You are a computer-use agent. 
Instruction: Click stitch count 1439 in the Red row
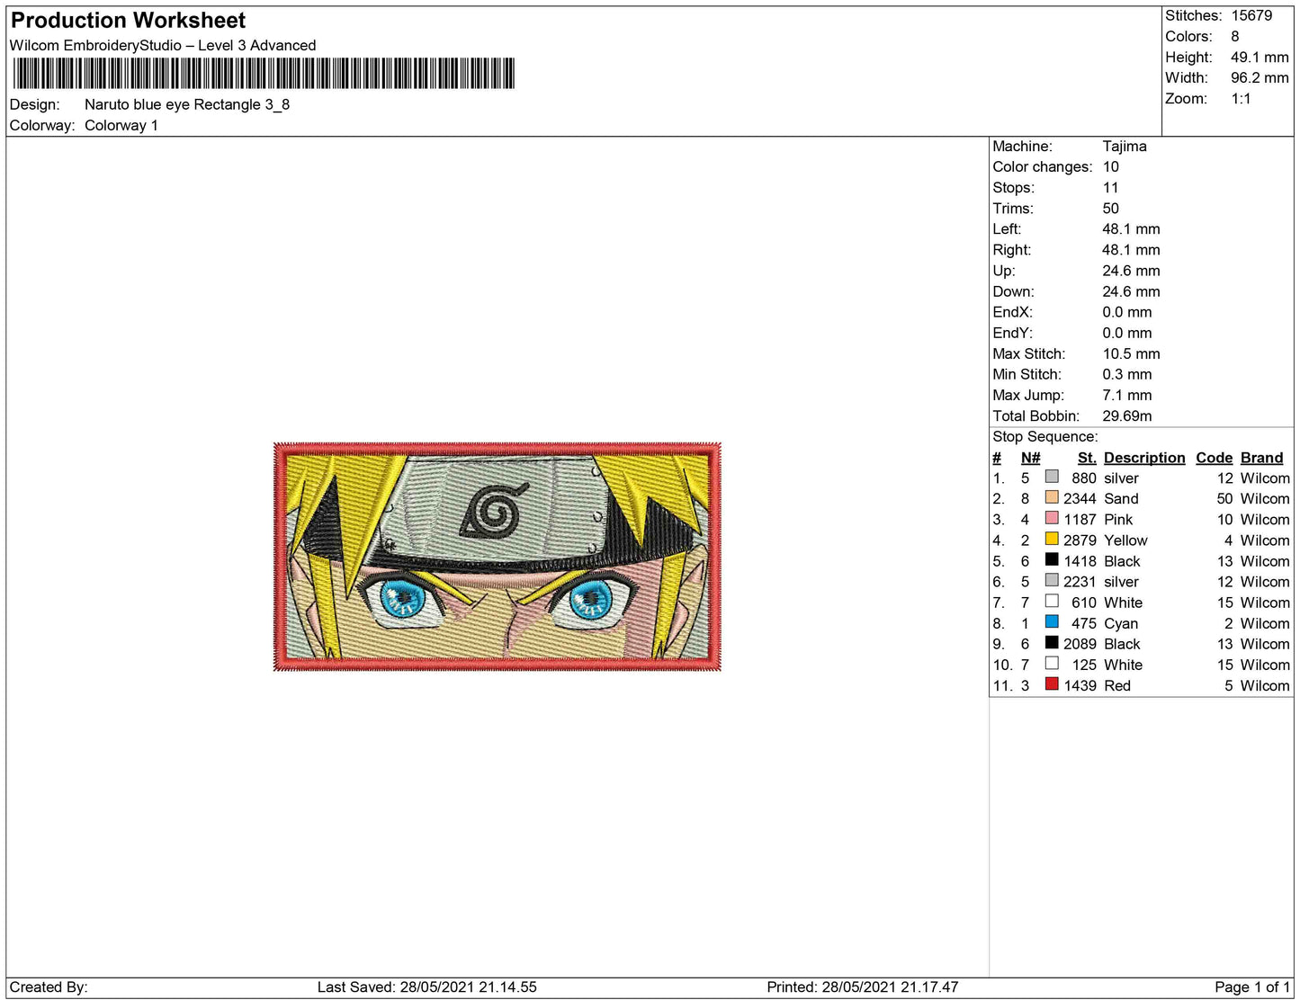pos(1080,685)
